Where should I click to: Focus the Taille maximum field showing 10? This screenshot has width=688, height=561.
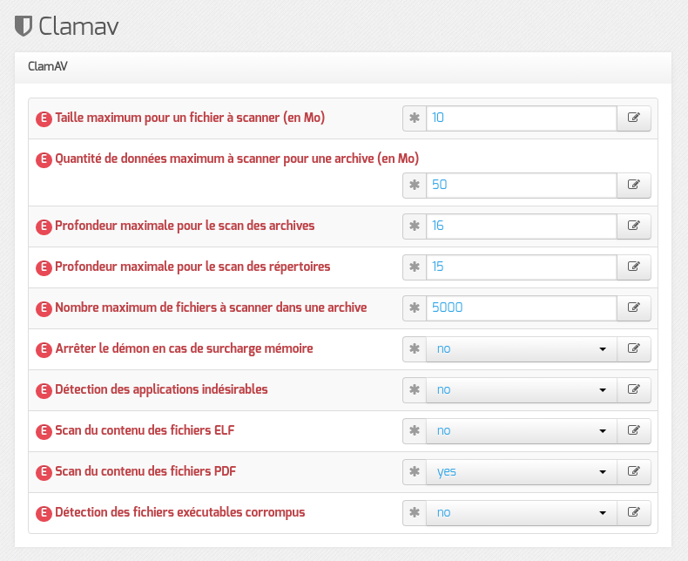tap(522, 118)
